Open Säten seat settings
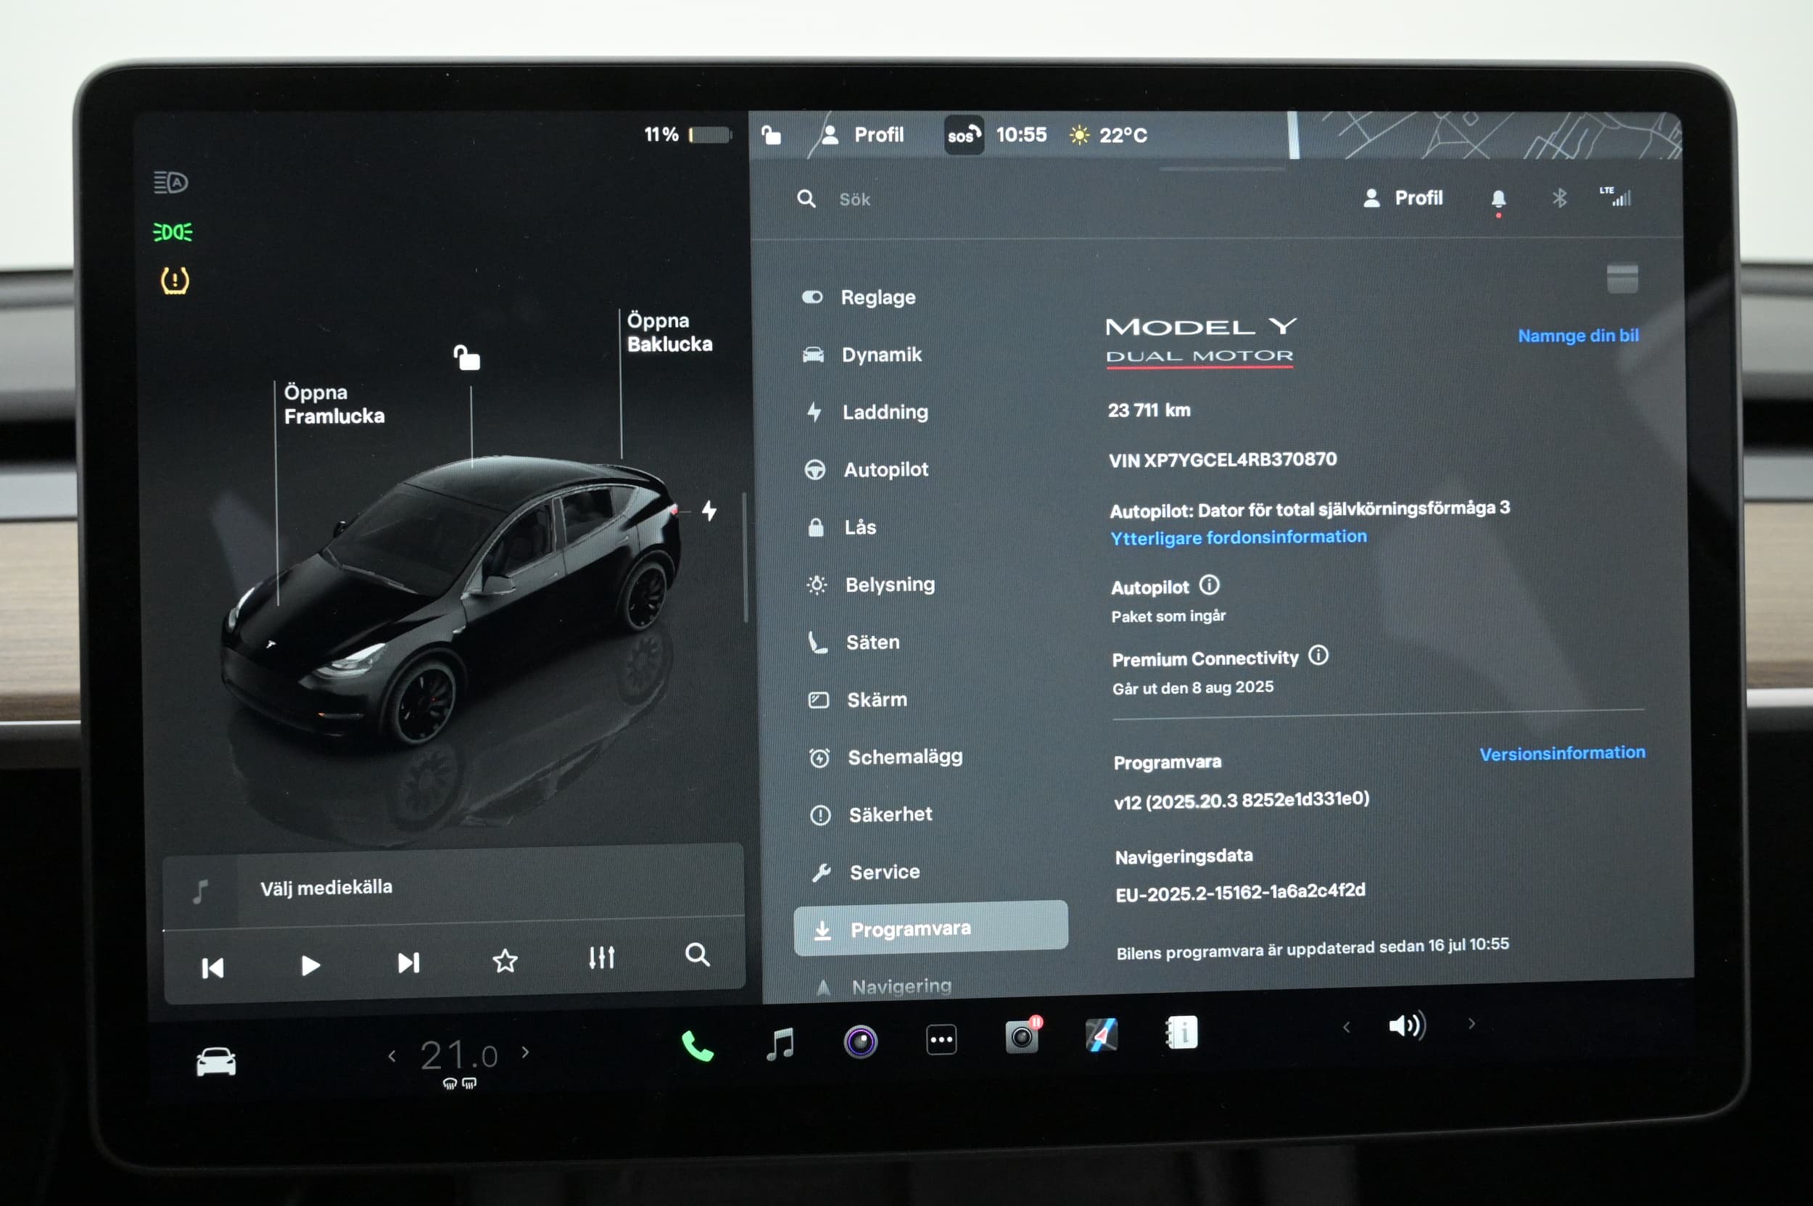 [854, 643]
